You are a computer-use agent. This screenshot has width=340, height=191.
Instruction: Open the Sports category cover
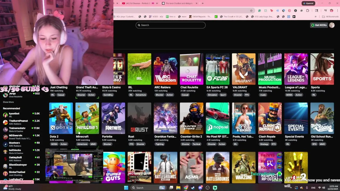(x=322, y=69)
